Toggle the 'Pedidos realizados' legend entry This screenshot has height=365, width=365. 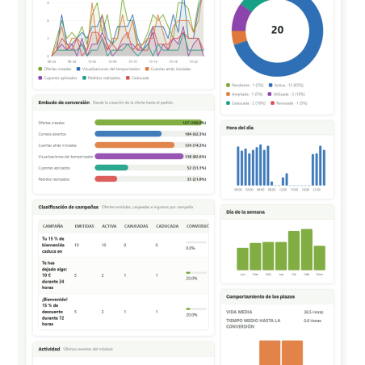coord(102,78)
